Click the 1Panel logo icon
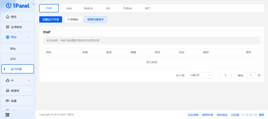This screenshot has width=268, height=119. 8,5
